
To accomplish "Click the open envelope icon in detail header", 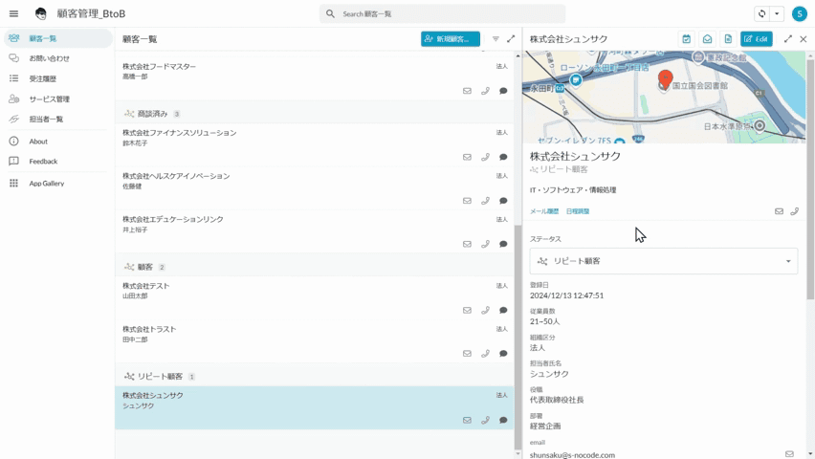I will pyautogui.click(x=708, y=39).
